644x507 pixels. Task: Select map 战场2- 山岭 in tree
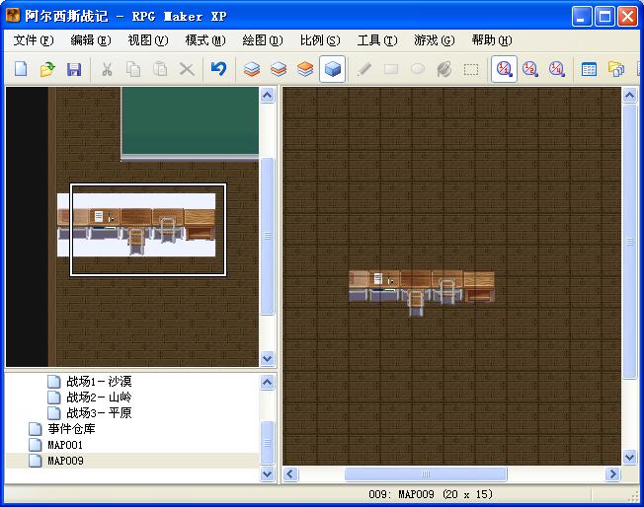click(x=99, y=398)
